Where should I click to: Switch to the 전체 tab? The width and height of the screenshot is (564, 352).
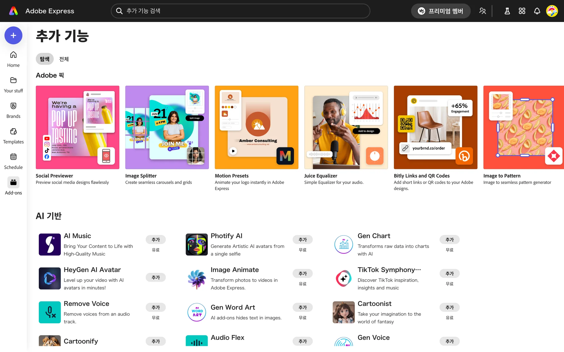click(64, 59)
